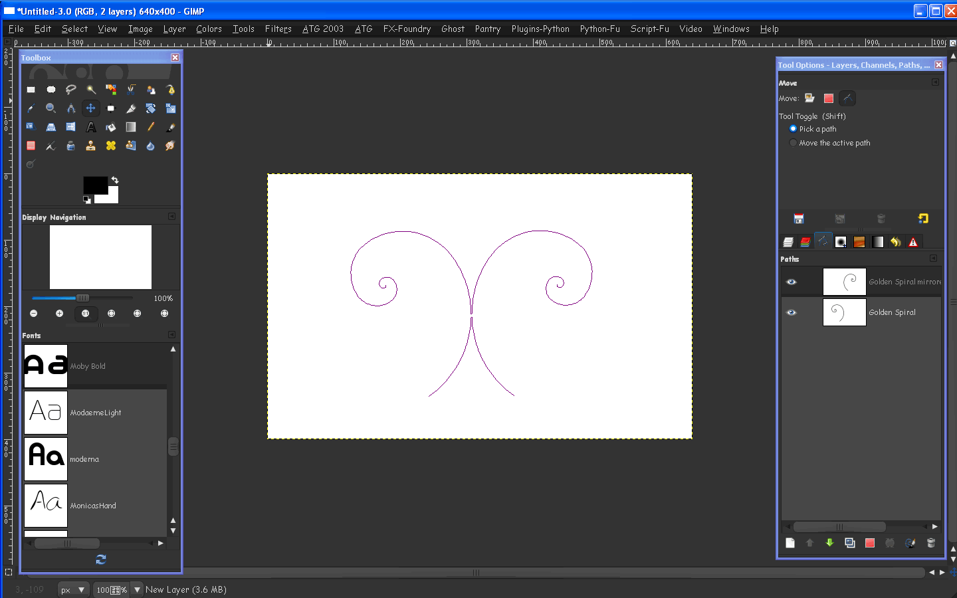Open the zoom percentage dropdown in status bar
957x598 pixels.
tap(137, 589)
